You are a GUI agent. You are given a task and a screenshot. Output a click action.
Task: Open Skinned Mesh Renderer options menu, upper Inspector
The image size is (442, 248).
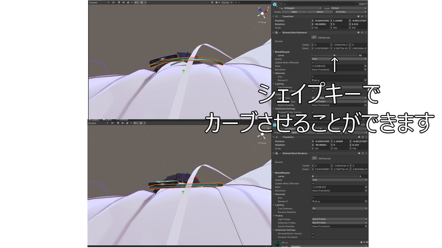tap(366, 33)
